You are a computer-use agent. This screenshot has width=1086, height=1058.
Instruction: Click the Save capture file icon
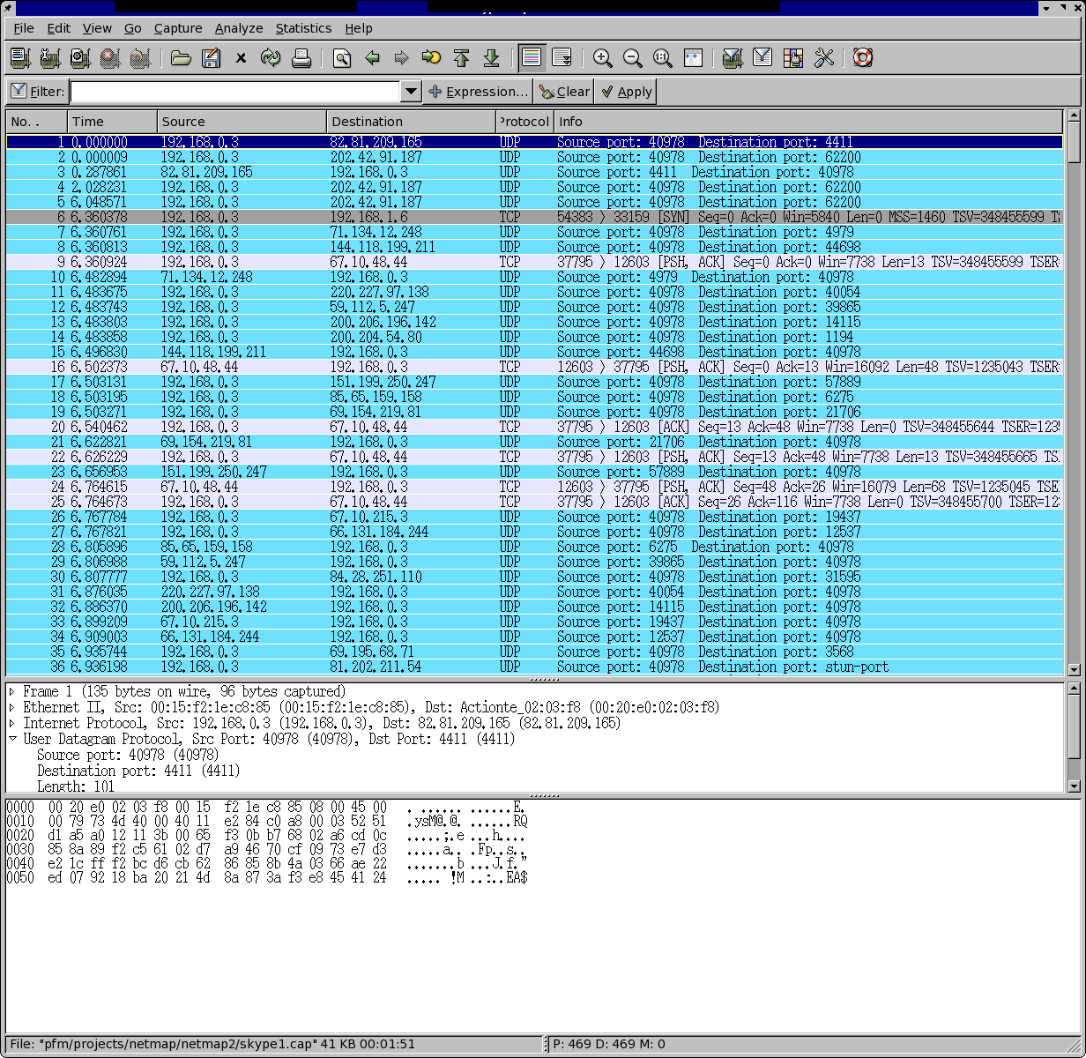click(x=211, y=58)
